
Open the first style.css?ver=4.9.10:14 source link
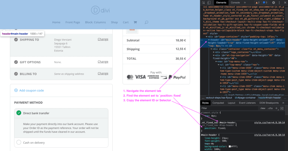coord(269,122)
